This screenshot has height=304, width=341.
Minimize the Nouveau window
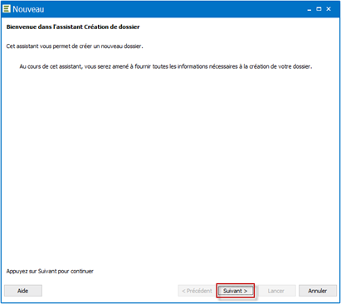tap(309, 9)
